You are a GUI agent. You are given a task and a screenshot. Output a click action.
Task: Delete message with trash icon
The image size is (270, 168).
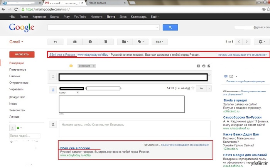[x=106, y=42]
